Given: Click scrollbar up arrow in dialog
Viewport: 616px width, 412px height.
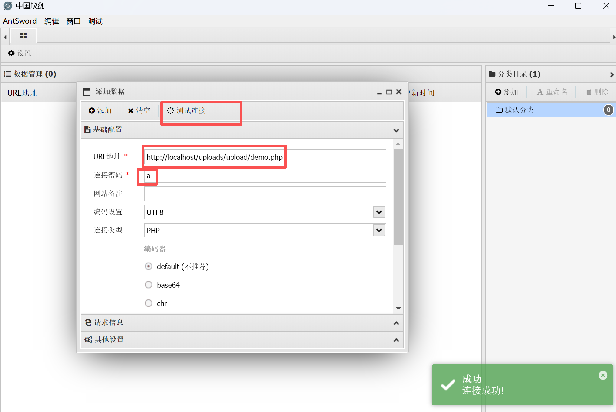Looking at the screenshot, I should 398,144.
